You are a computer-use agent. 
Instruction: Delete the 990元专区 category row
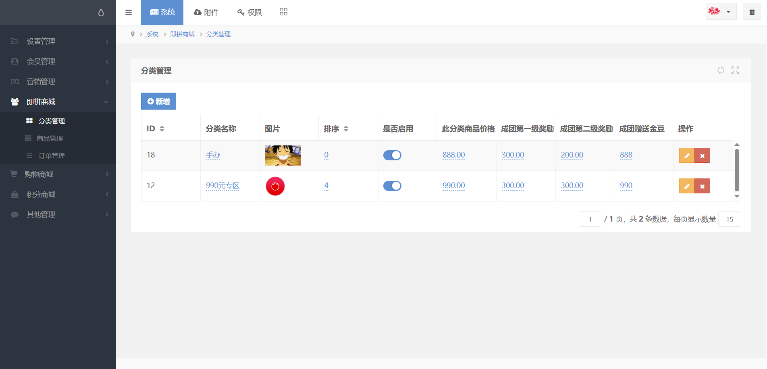pos(702,186)
